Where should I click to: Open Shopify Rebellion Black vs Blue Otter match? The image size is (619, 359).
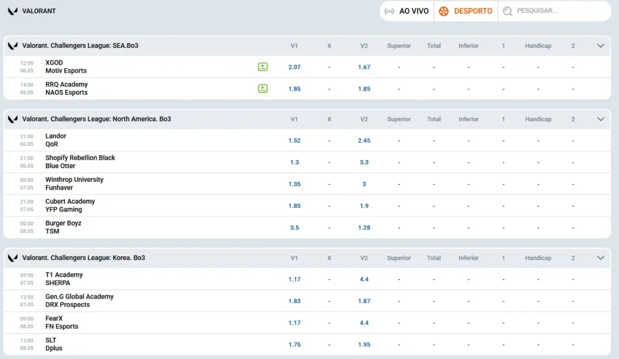80,162
